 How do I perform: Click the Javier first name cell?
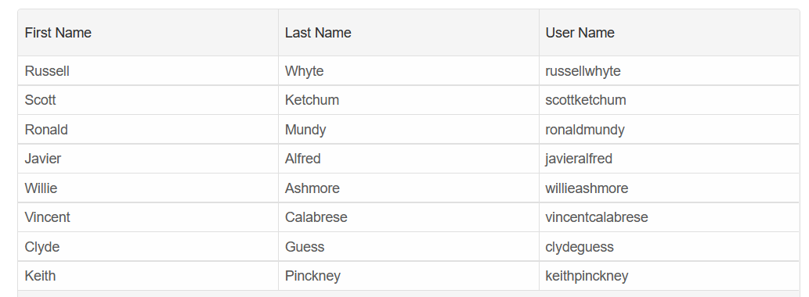coord(148,159)
